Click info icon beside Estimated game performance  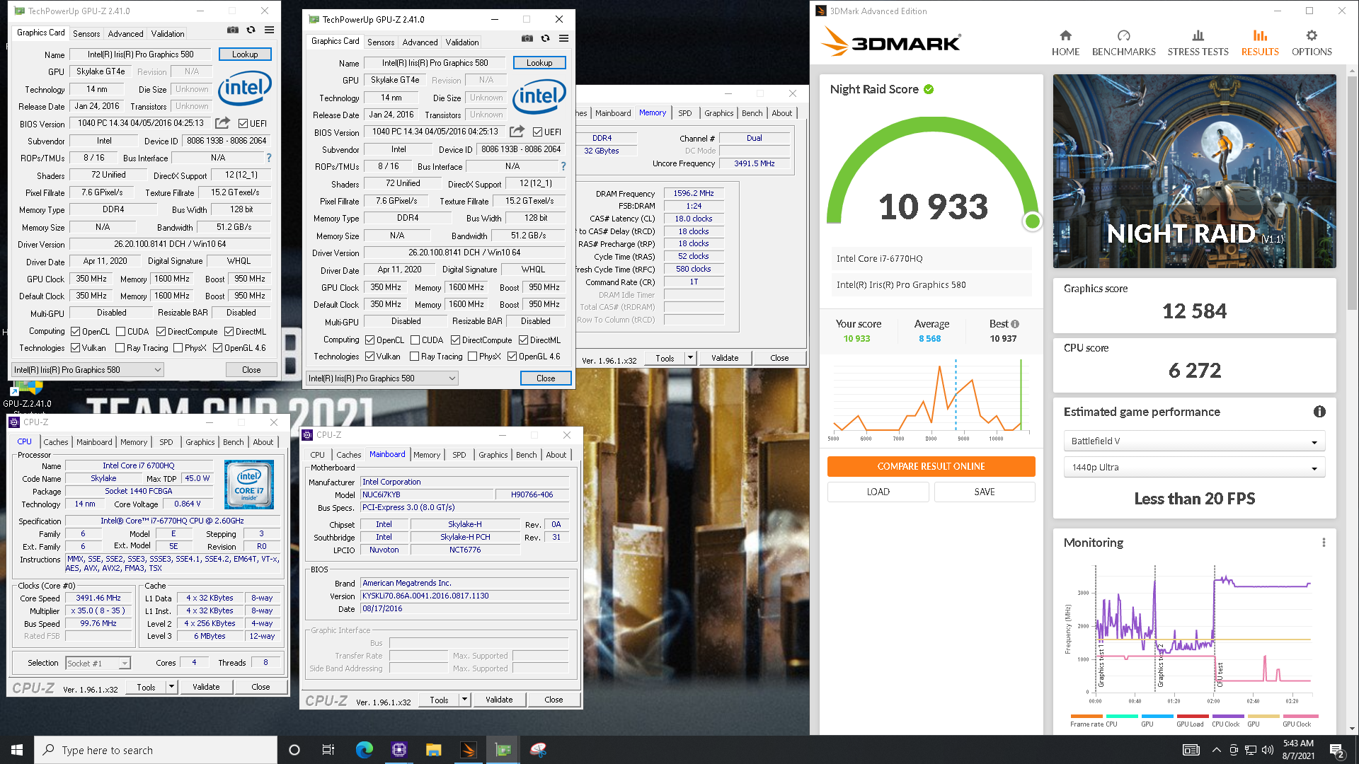click(x=1319, y=412)
